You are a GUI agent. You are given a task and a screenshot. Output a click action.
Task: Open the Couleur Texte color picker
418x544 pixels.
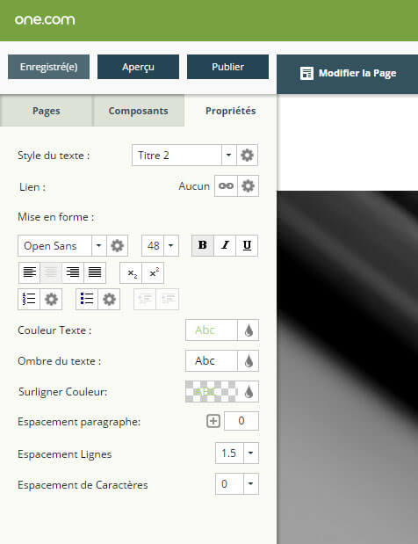[x=249, y=330]
